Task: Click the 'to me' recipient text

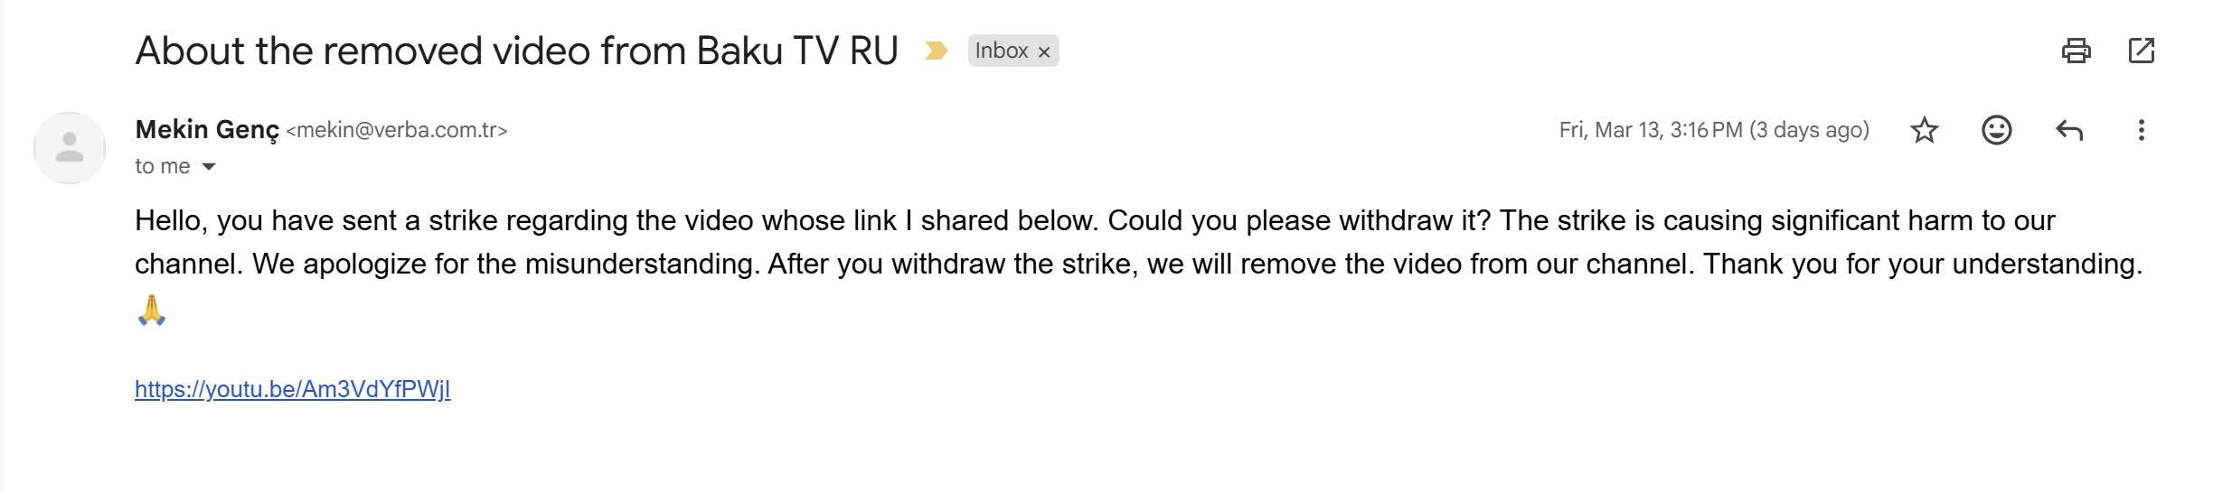Action: 163,166
